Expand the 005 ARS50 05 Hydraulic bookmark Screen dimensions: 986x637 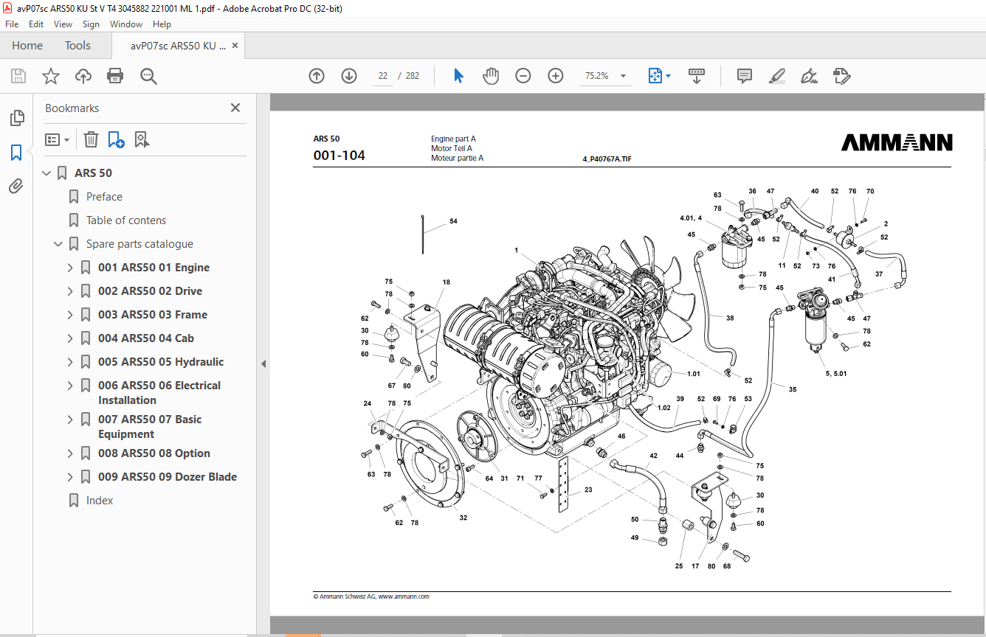71,362
